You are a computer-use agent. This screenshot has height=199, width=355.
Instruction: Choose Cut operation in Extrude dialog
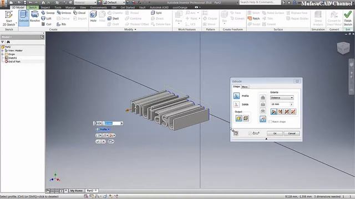coord(262,104)
